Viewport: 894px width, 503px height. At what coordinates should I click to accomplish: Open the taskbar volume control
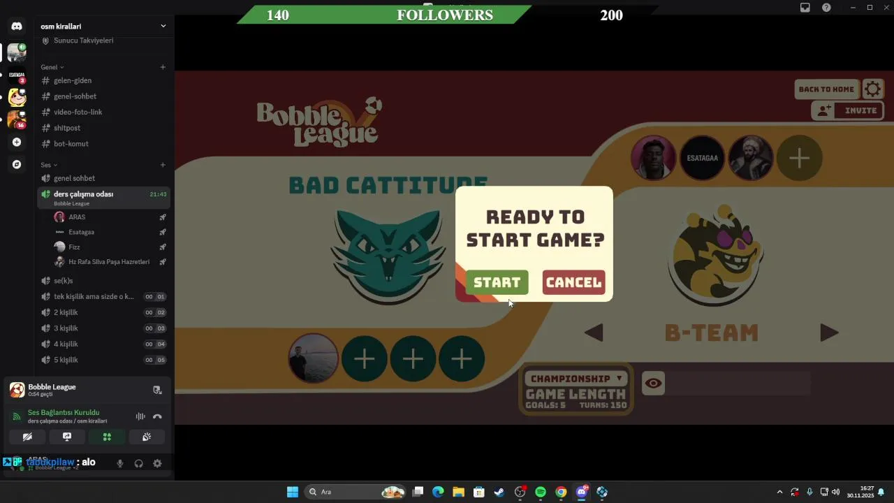(x=835, y=492)
